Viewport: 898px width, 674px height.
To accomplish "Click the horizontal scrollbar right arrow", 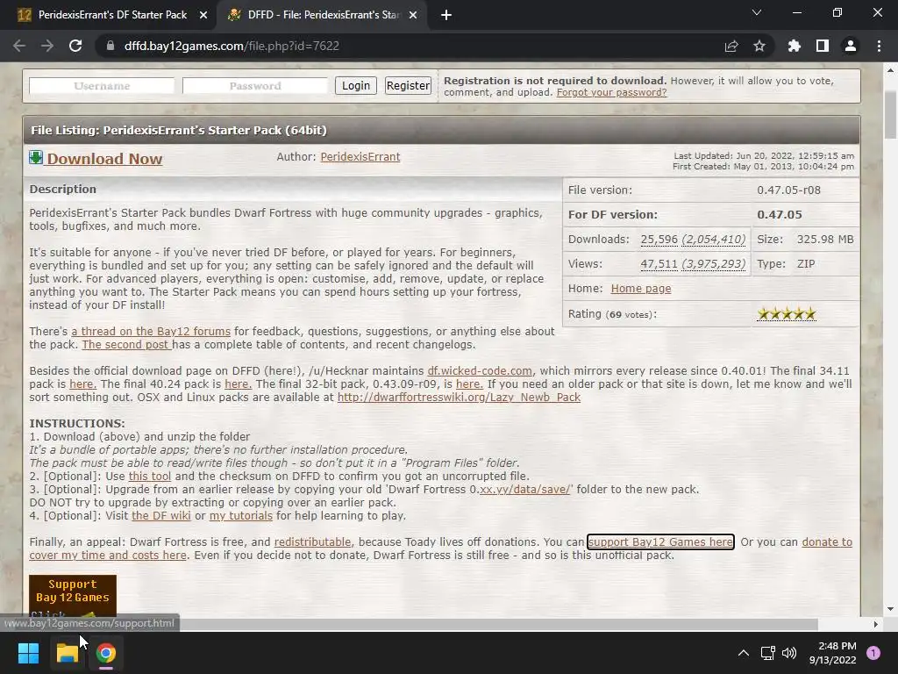I will (x=875, y=624).
